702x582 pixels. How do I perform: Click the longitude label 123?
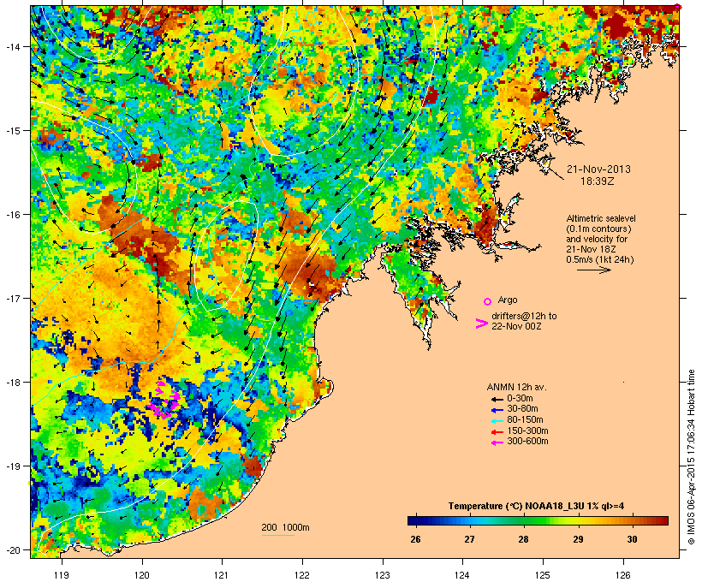point(383,575)
